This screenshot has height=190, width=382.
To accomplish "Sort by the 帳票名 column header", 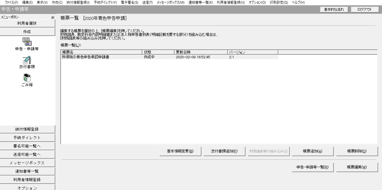I will [x=101, y=52].
